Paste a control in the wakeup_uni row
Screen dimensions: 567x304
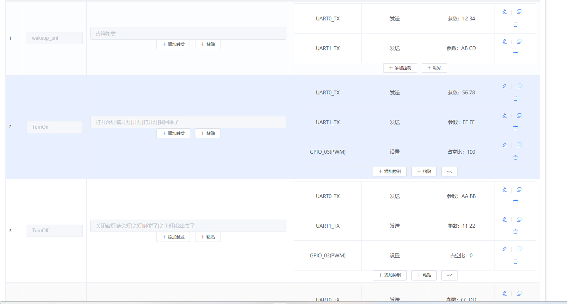[x=434, y=68]
